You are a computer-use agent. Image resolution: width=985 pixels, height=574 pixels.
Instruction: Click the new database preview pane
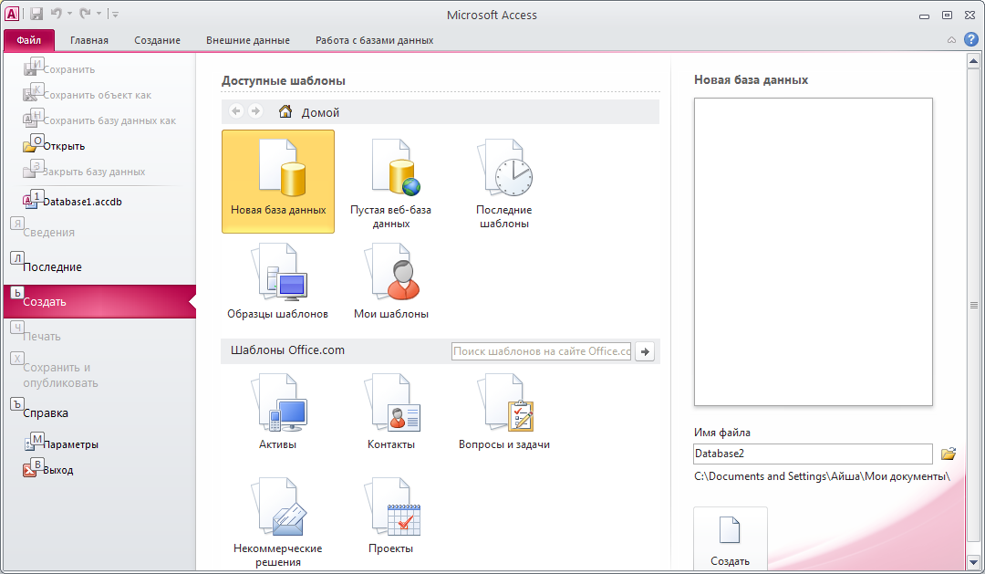pyautogui.click(x=813, y=252)
